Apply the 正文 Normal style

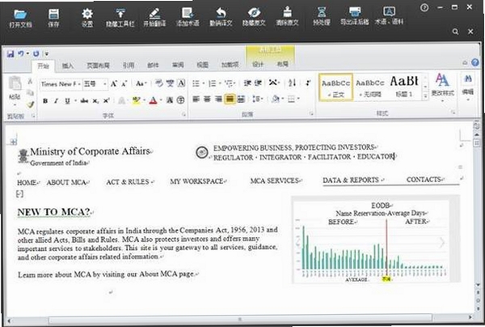pos(336,87)
